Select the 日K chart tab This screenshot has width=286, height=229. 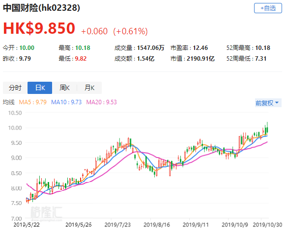(x=40, y=88)
